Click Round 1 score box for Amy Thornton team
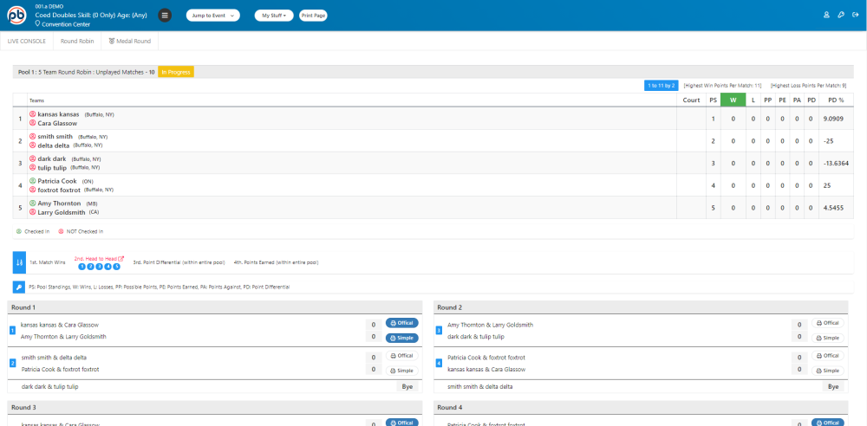Image resolution: width=867 pixels, height=426 pixels. coord(373,337)
